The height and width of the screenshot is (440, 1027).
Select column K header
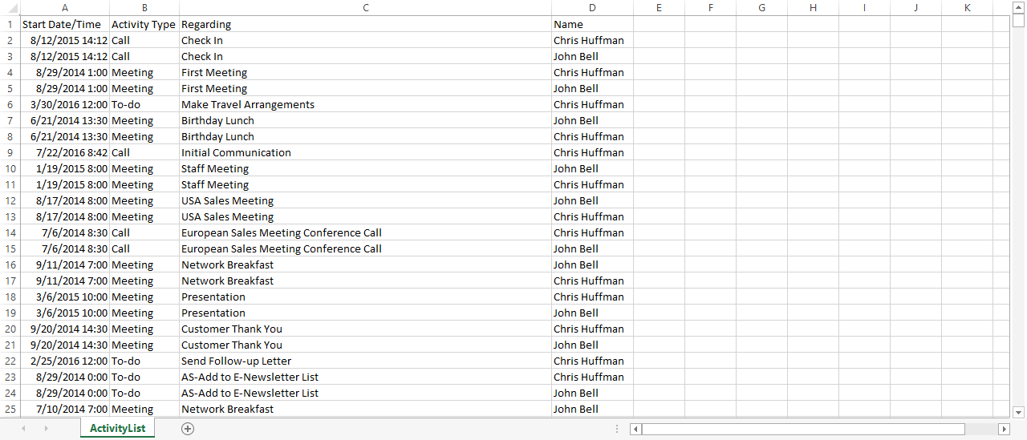pyautogui.click(x=968, y=8)
